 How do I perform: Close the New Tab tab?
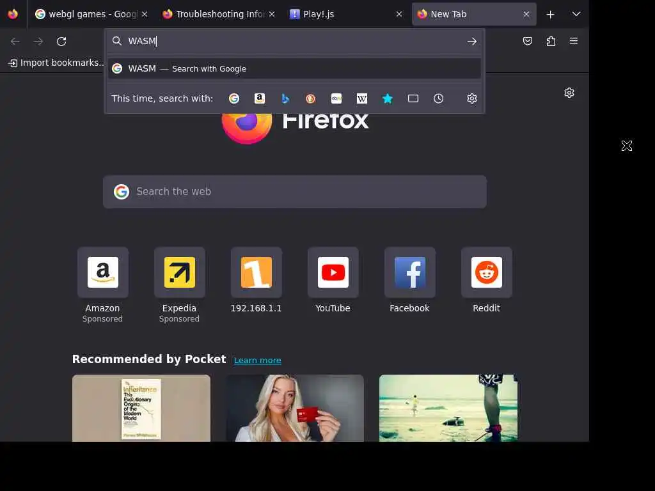pyautogui.click(x=526, y=14)
